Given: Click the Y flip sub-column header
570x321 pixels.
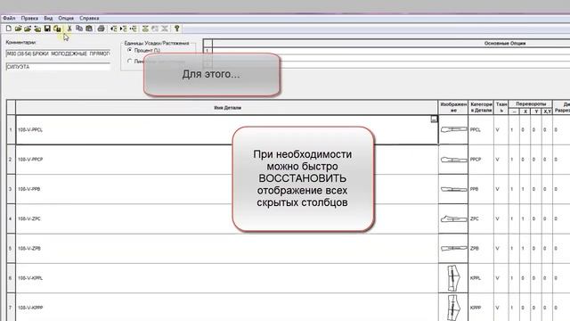Looking at the screenshot, I should (x=536, y=111).
